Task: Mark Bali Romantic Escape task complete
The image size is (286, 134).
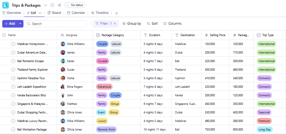Action: coord(13,61)
